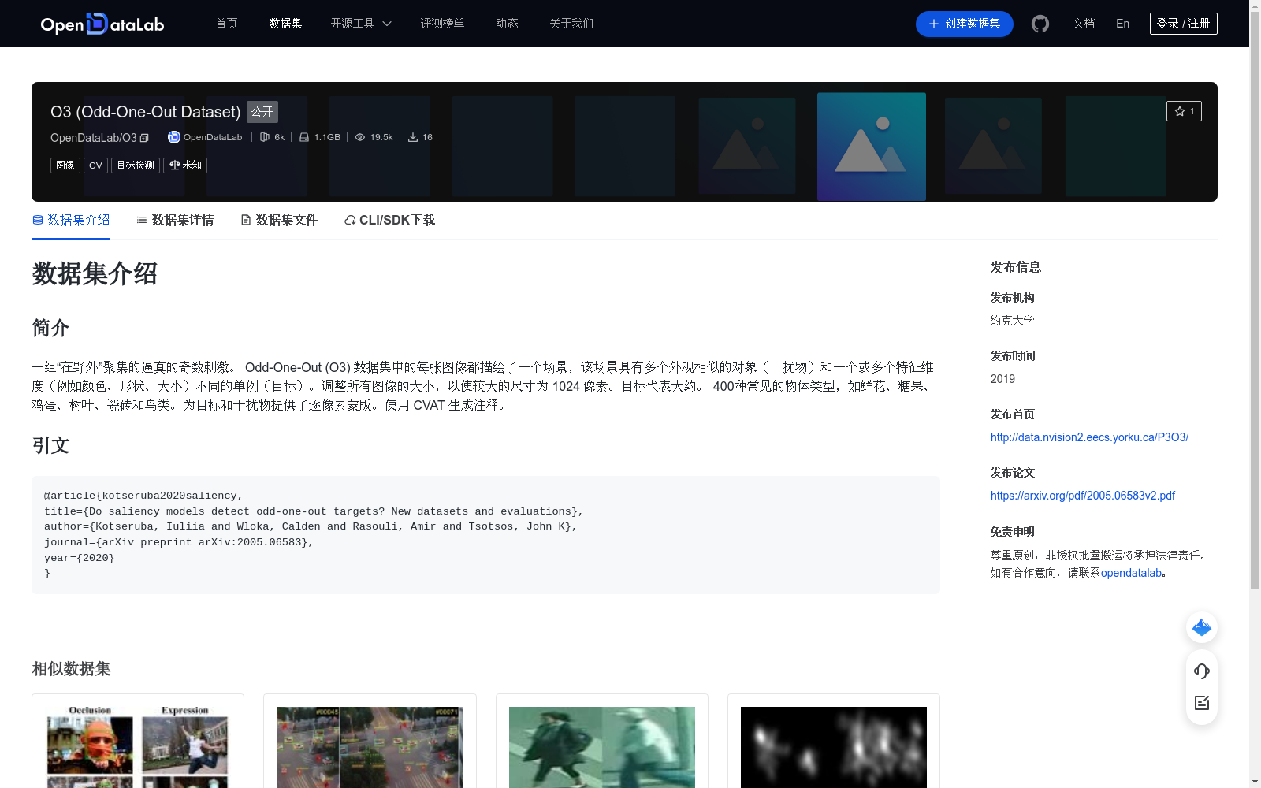
Task: Click the 公开 badge
Action: pyautogui.click(x=262, y=112)
